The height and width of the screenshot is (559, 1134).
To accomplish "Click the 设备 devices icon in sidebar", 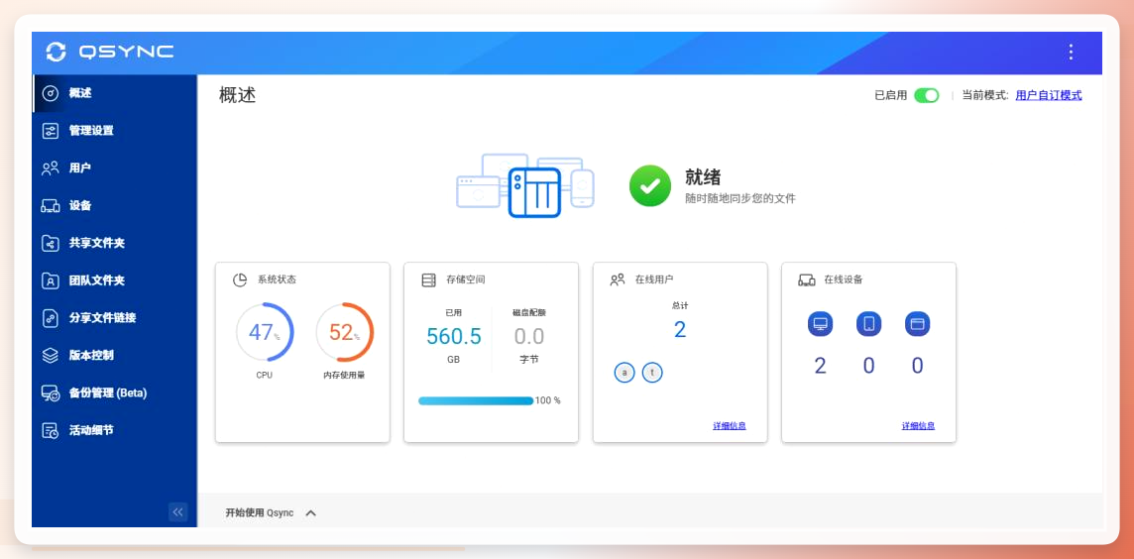I will tap(50, 206).
